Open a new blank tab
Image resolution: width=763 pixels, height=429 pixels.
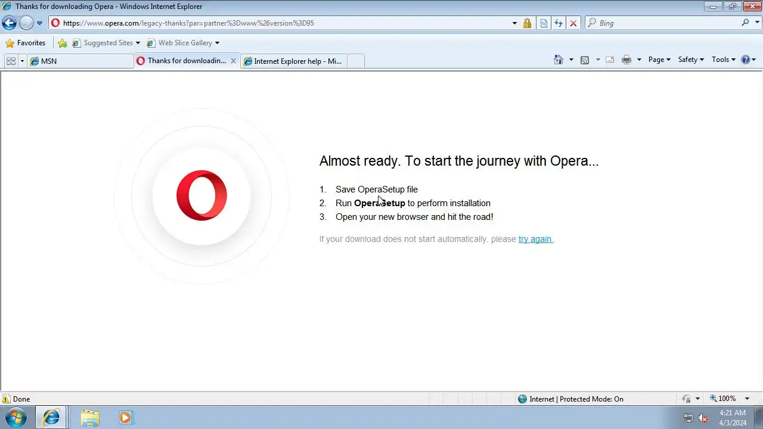tap(356, 61)
